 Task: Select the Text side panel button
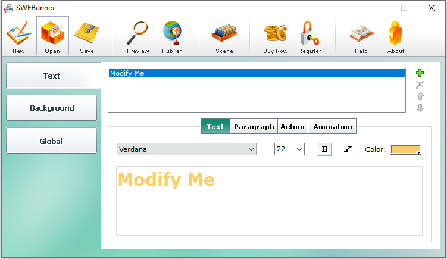pyautogui.click(x=53, y=75)
